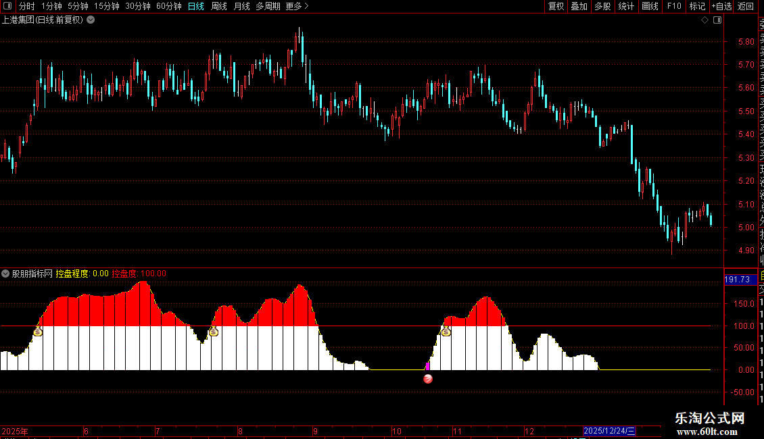Click the 多股 multi-stock button

pyautogui.click(x=602, y=6)
